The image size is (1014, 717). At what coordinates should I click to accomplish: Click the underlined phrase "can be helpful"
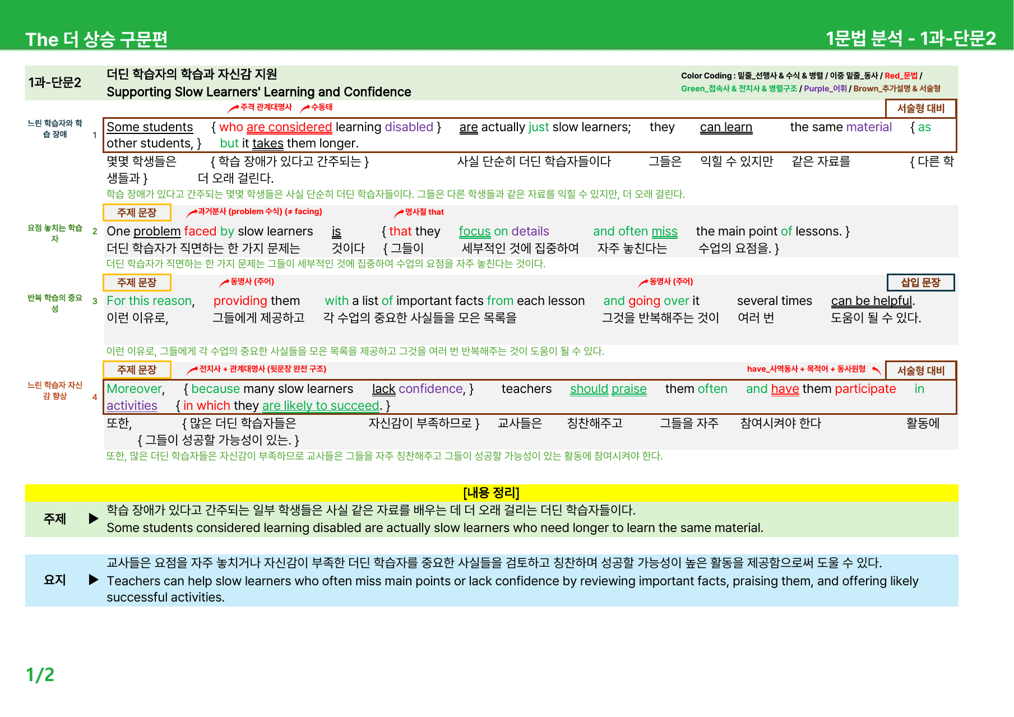(872, 301)
